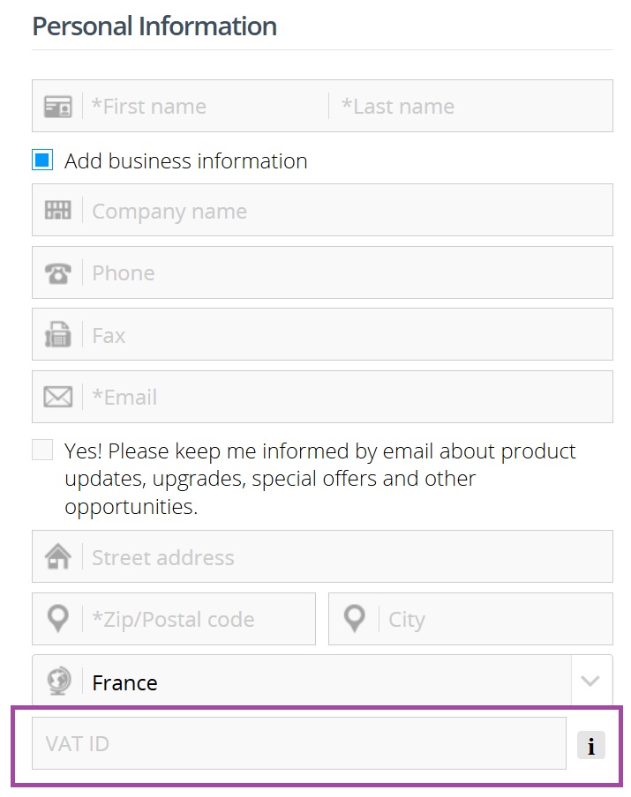This screenshot has width=631, height=797.
Task: Click the house icon in Street address field
Action: point(57,556)
